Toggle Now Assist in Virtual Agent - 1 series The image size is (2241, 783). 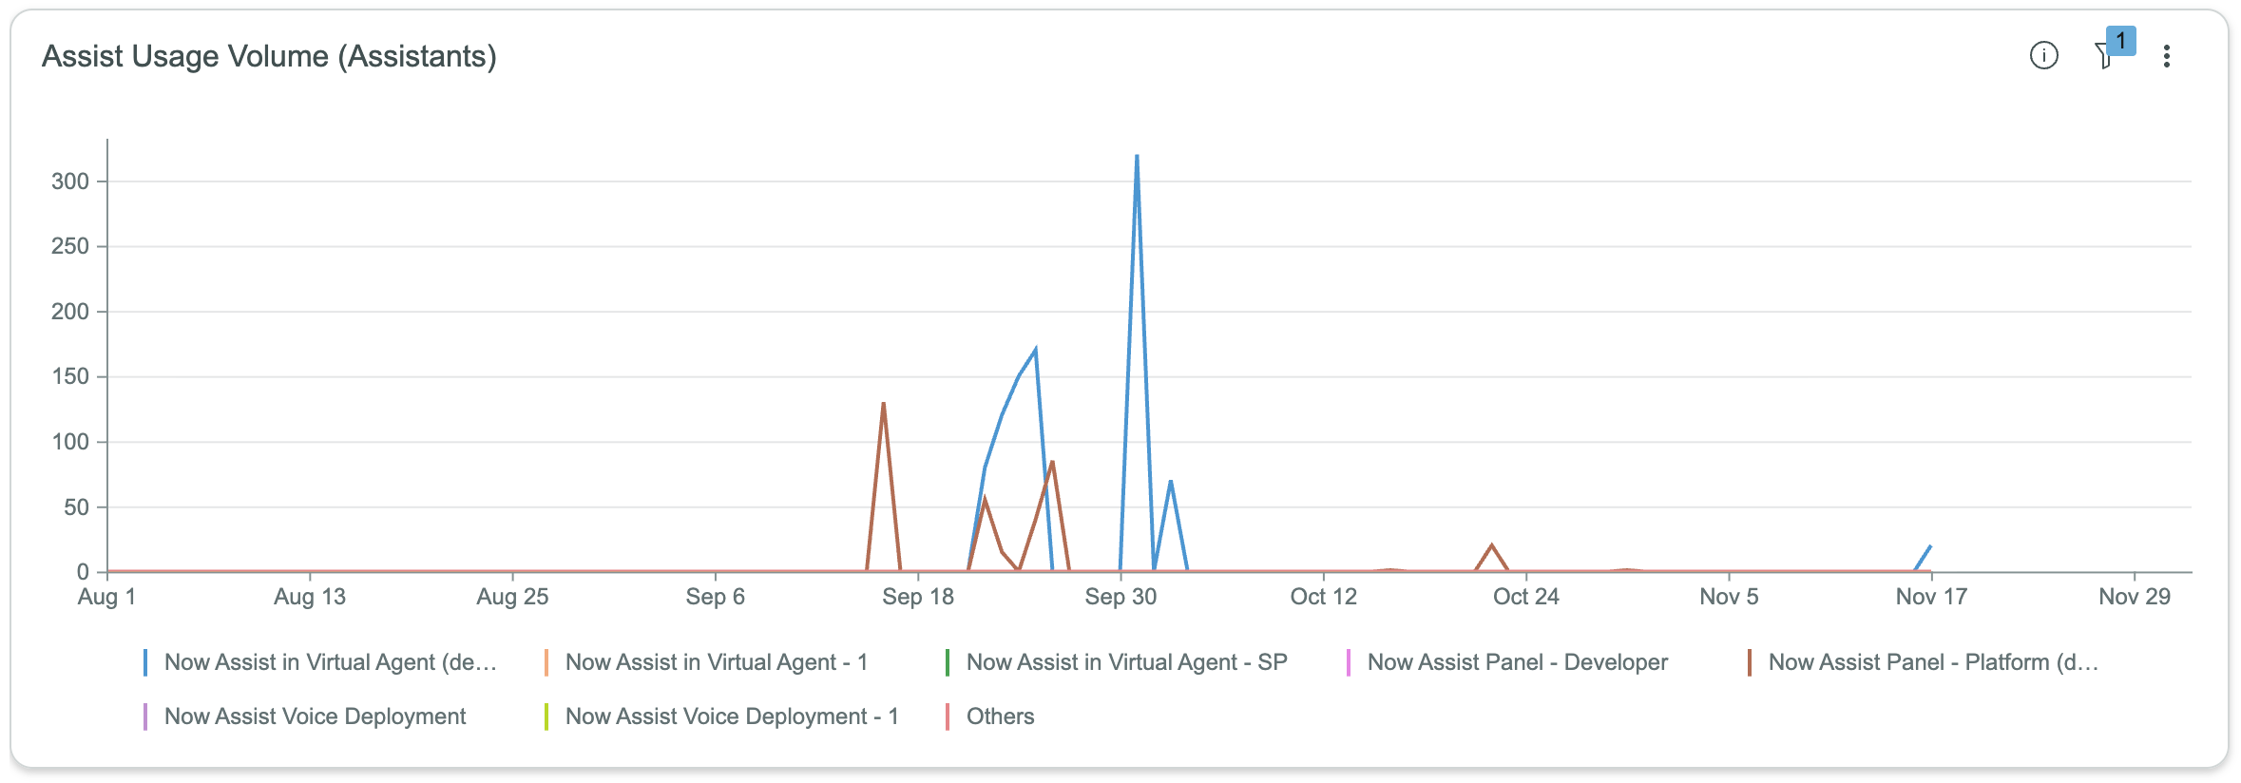tap(706, 662)
